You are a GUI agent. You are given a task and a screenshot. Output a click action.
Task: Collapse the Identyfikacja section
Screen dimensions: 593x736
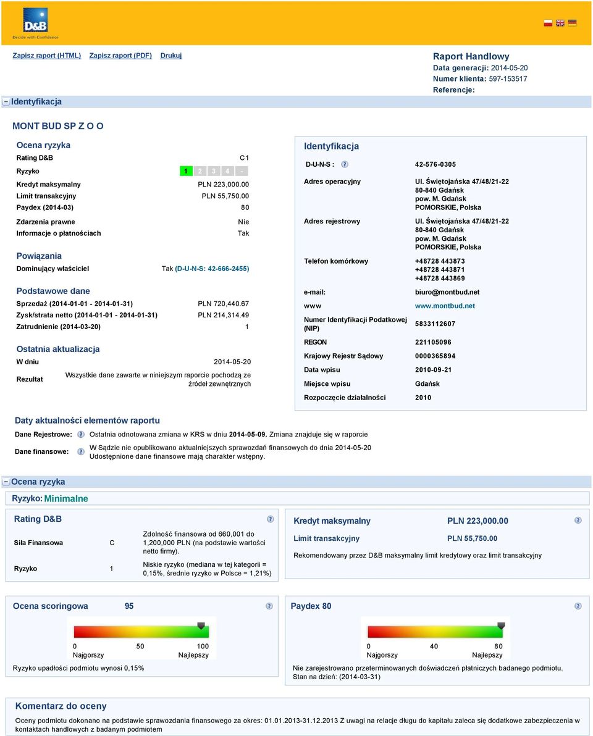pos(6,102)
